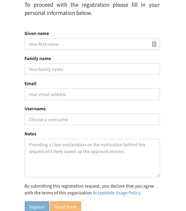Click the Family name text box
The height and width of the screenshot is (211, 186).
[92, 69]
